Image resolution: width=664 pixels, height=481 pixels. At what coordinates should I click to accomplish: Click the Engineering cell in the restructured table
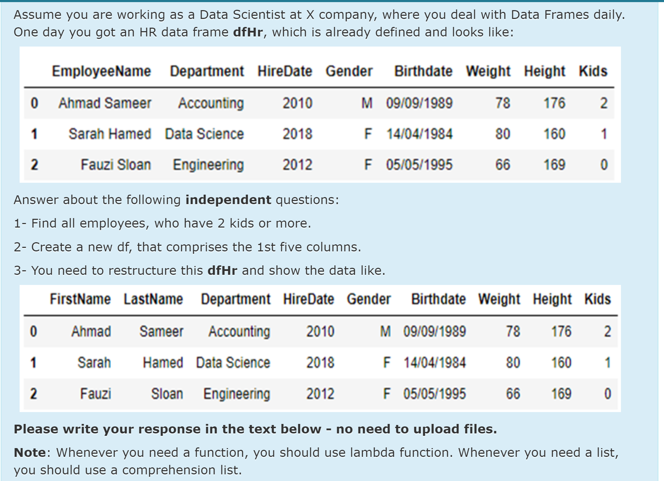click(x=237, y=393)
